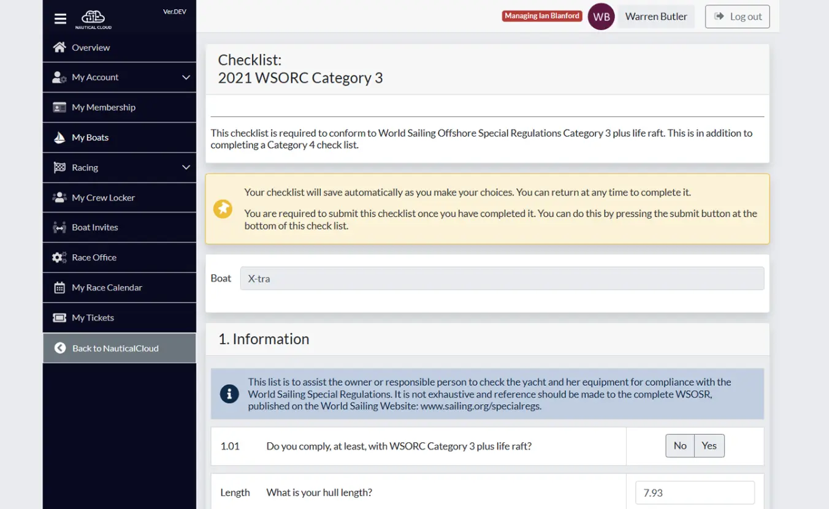Screen dimensions: 829x509
Task: Click Back to NauticalCloud
Action: [115, 348]
